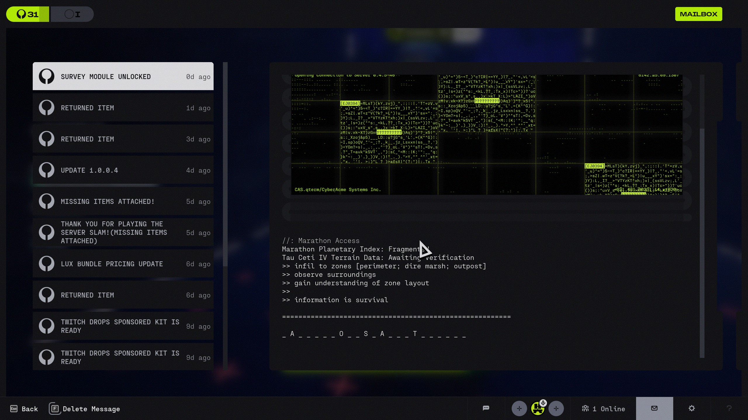Open the mail envelope icon
Screen dimensions: 748x420
tap(654, 408)
